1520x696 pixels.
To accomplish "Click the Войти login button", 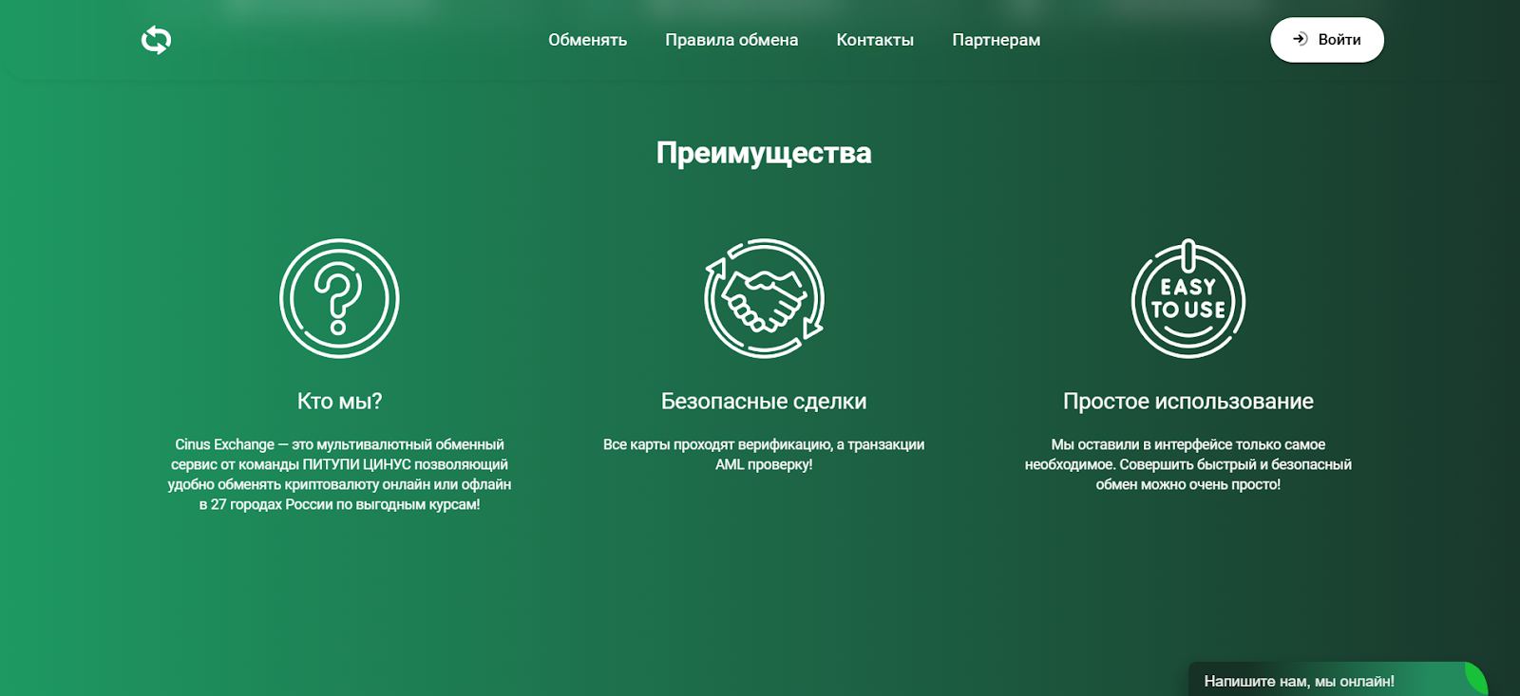I will click(x=1326, y=40).
